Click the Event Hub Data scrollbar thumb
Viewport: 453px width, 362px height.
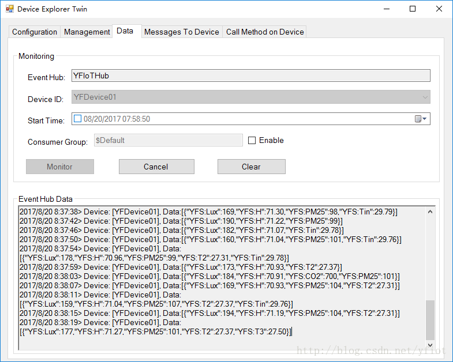point(430,320)
